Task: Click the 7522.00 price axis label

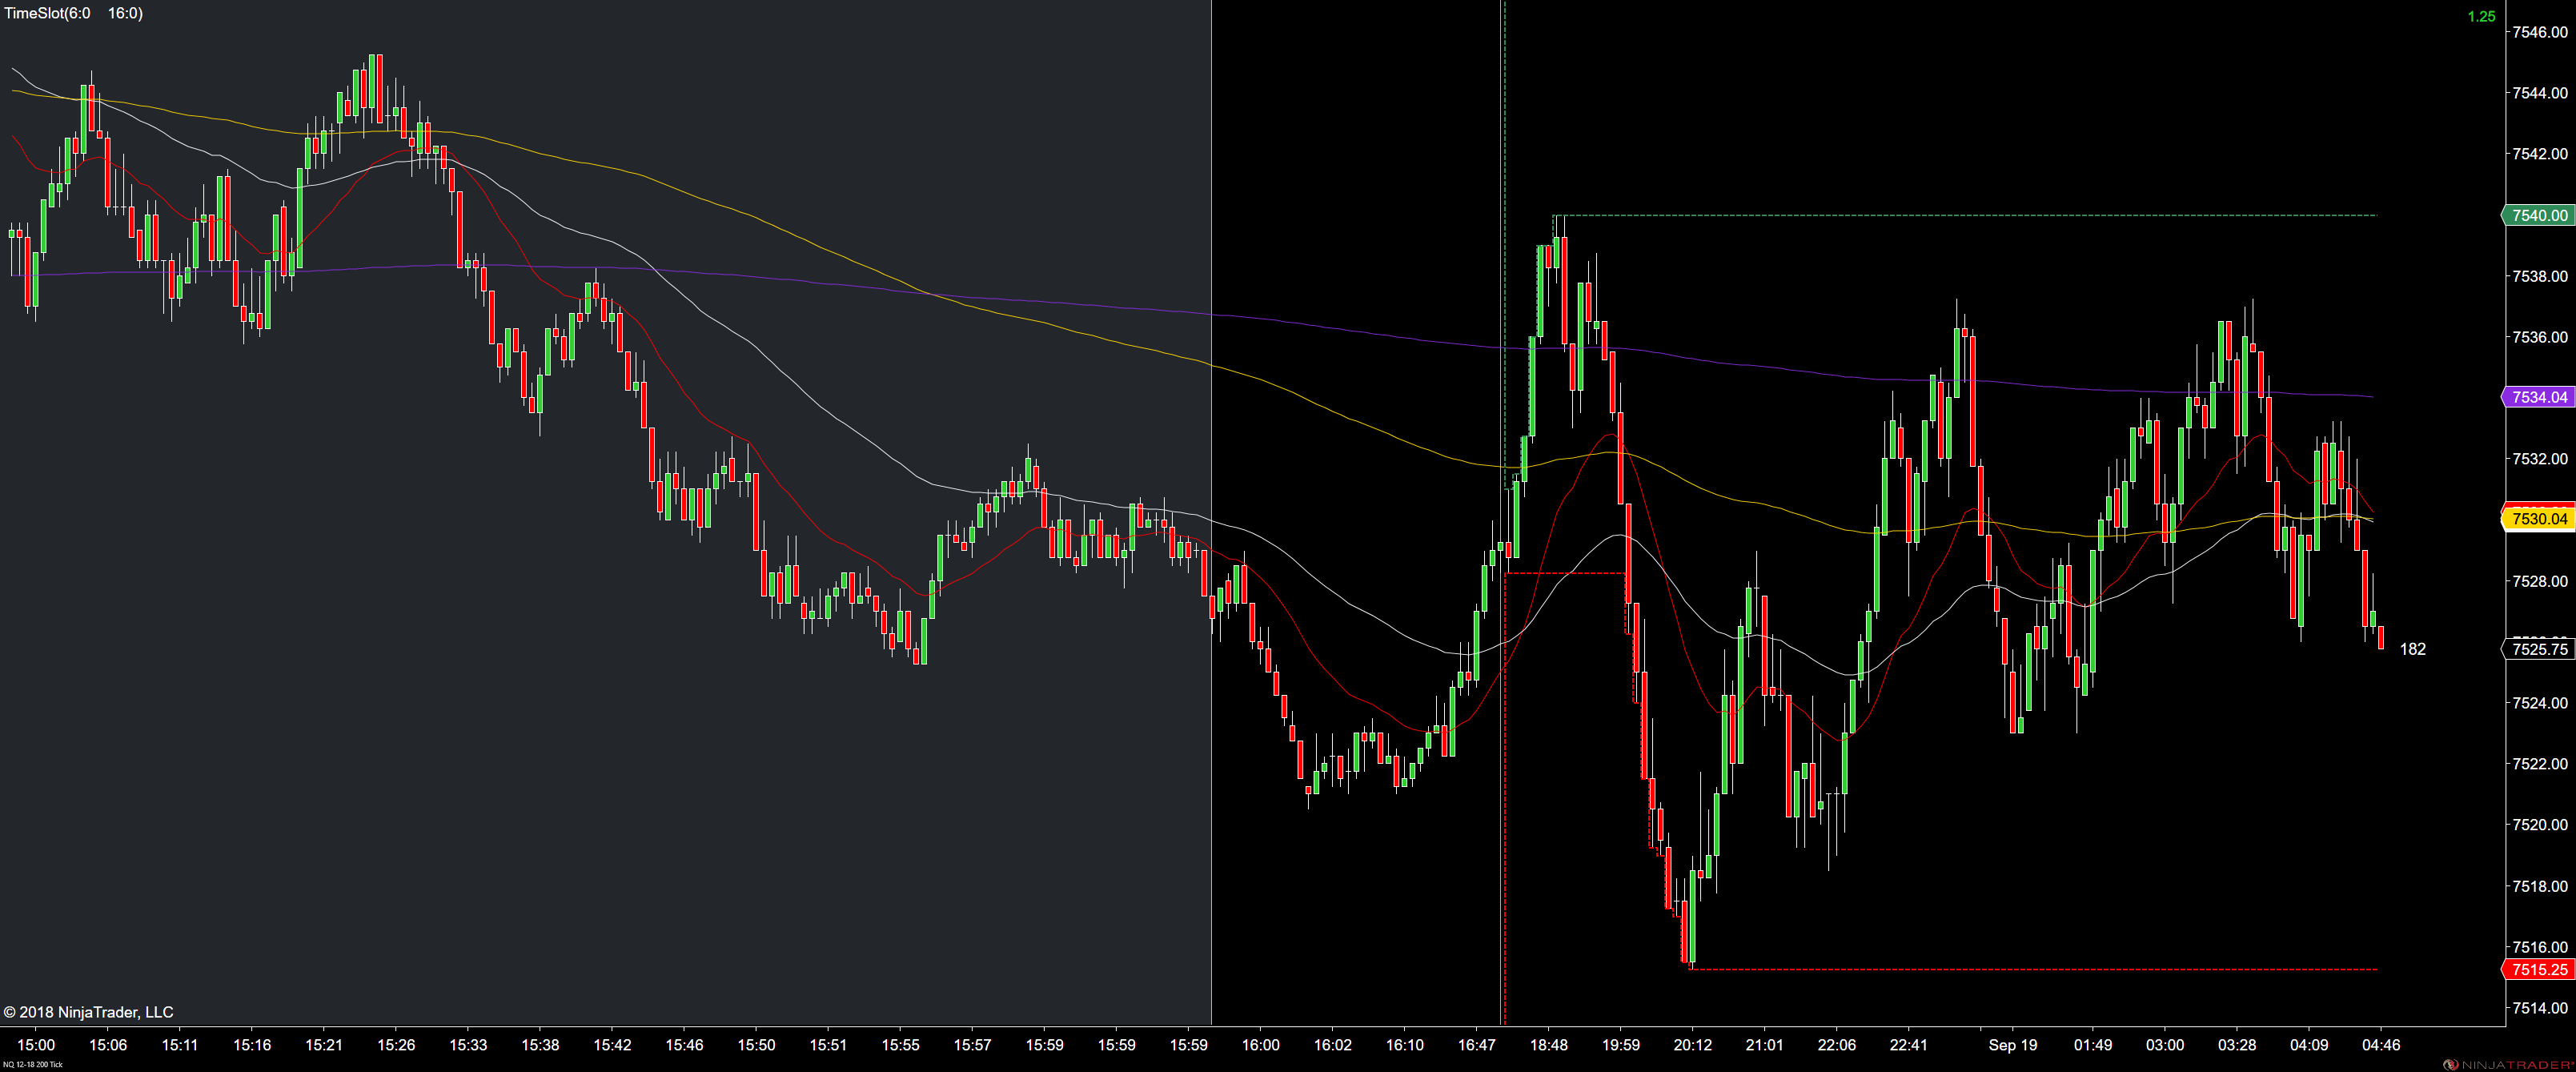Action: (x=2539, y=764)
